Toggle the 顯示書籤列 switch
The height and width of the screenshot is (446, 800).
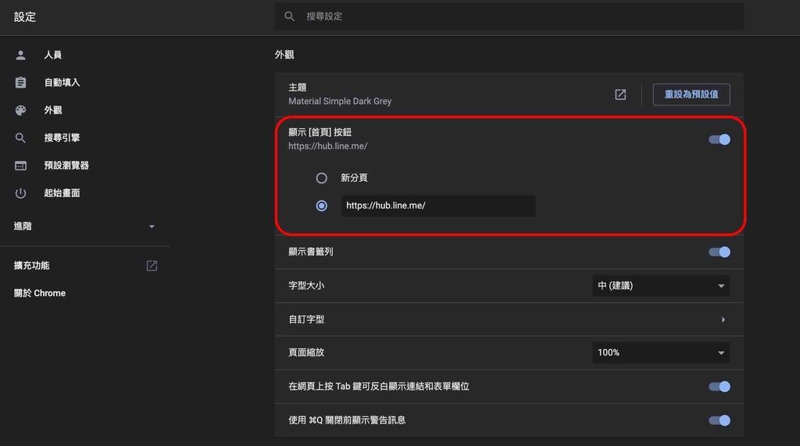point(720,252)
